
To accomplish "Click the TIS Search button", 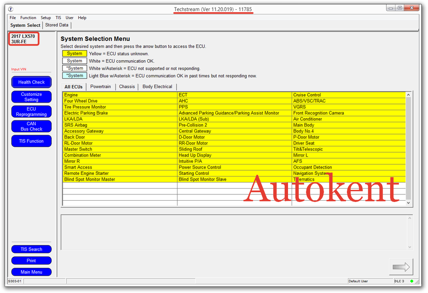I will [x=31, y=249].
